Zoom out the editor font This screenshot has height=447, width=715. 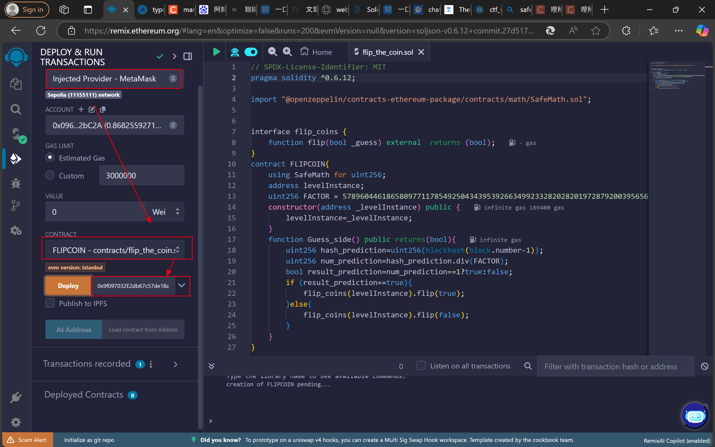pos(272,52)
